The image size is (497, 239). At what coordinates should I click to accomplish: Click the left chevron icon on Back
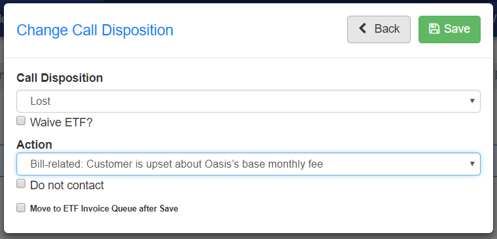363,29
